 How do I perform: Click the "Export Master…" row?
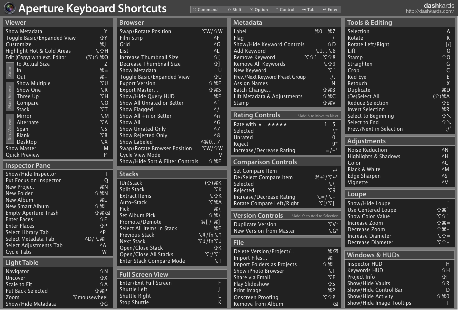171,90
